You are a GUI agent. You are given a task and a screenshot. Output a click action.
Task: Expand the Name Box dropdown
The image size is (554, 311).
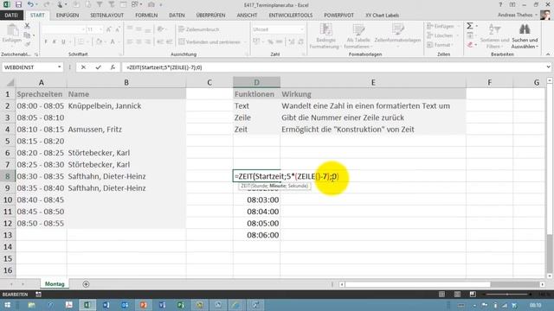[59, 67]
